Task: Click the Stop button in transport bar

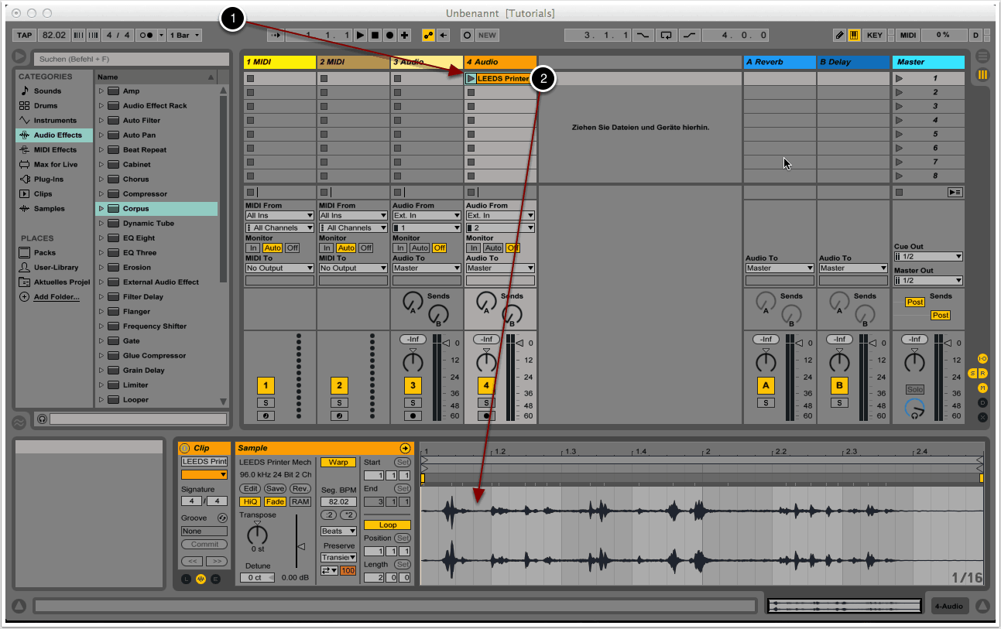Action: click(375, 35)
